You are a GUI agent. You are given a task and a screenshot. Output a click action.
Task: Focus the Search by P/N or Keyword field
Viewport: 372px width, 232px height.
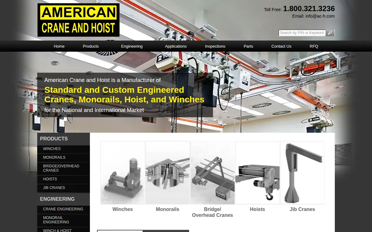(x=302, y=33)
